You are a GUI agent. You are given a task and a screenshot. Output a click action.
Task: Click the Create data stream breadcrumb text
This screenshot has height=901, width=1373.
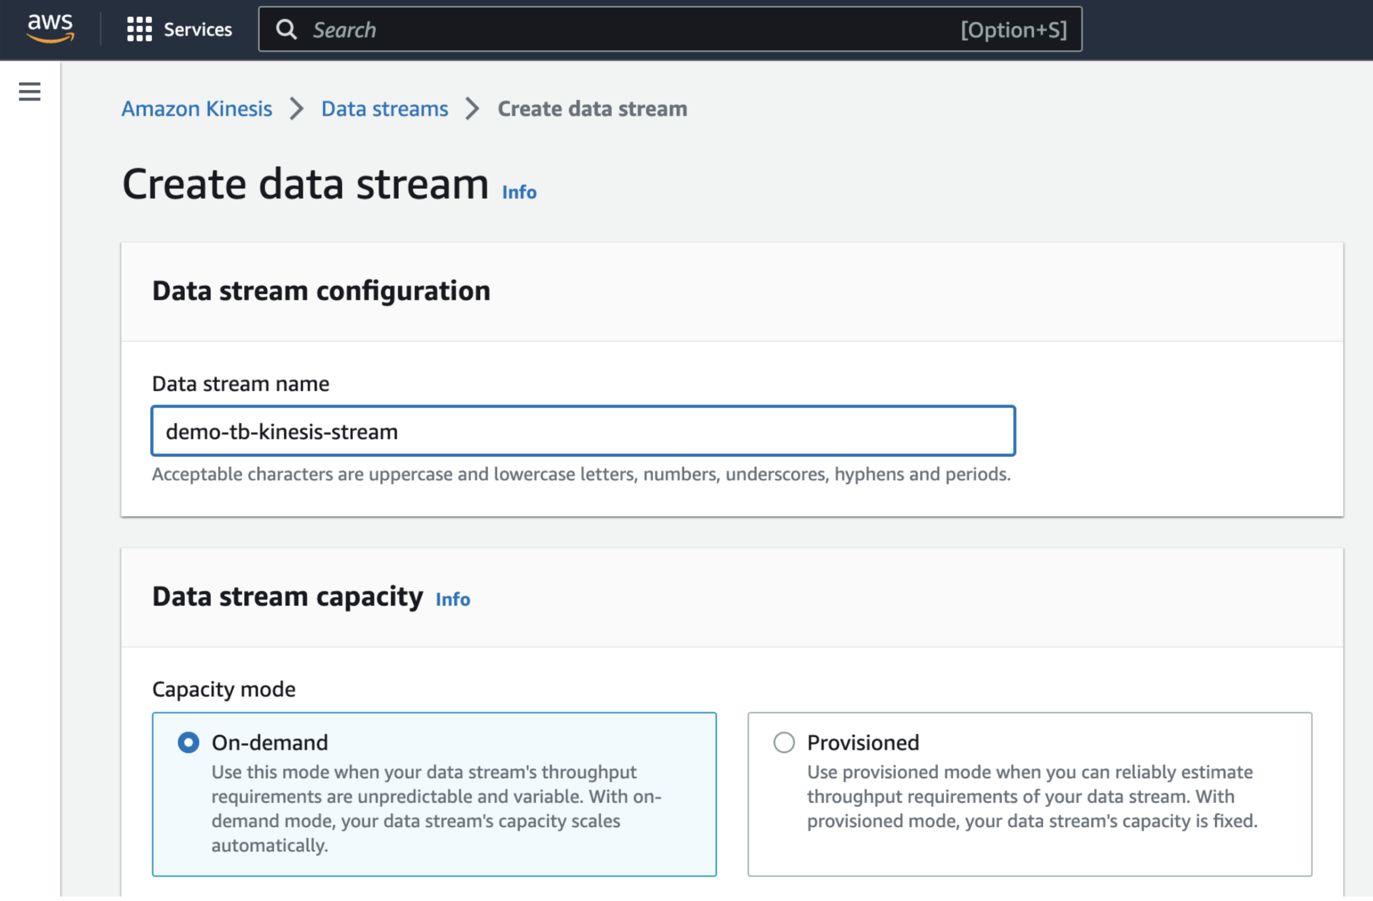pyautogui.click(x=592, y=109)
